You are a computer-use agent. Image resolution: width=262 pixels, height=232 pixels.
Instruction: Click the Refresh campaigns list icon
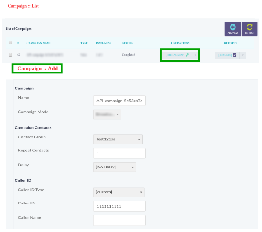[x=249, y=28]
